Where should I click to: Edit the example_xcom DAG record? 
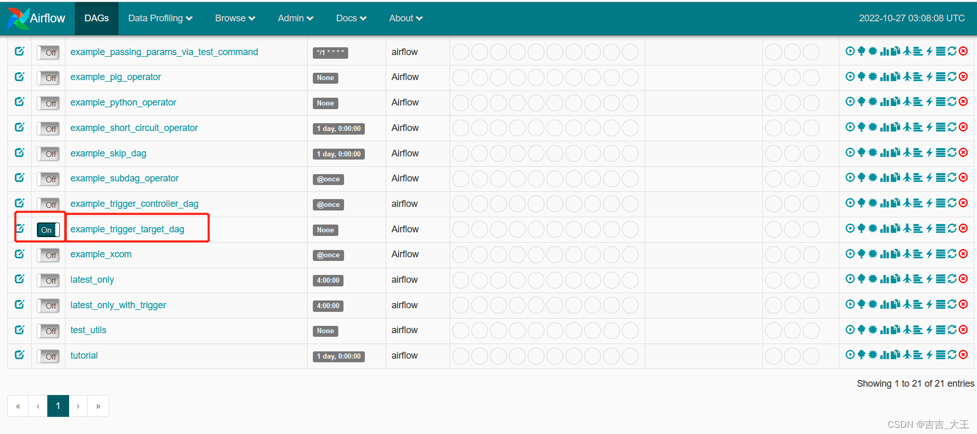pos(19,254)
